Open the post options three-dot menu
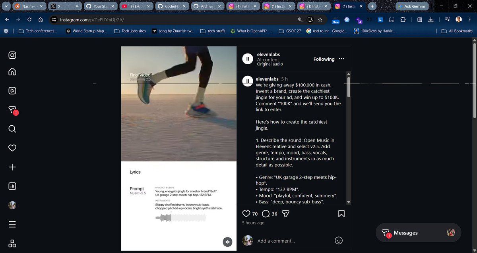Viewport: 477px width, 253px height. 341,59
